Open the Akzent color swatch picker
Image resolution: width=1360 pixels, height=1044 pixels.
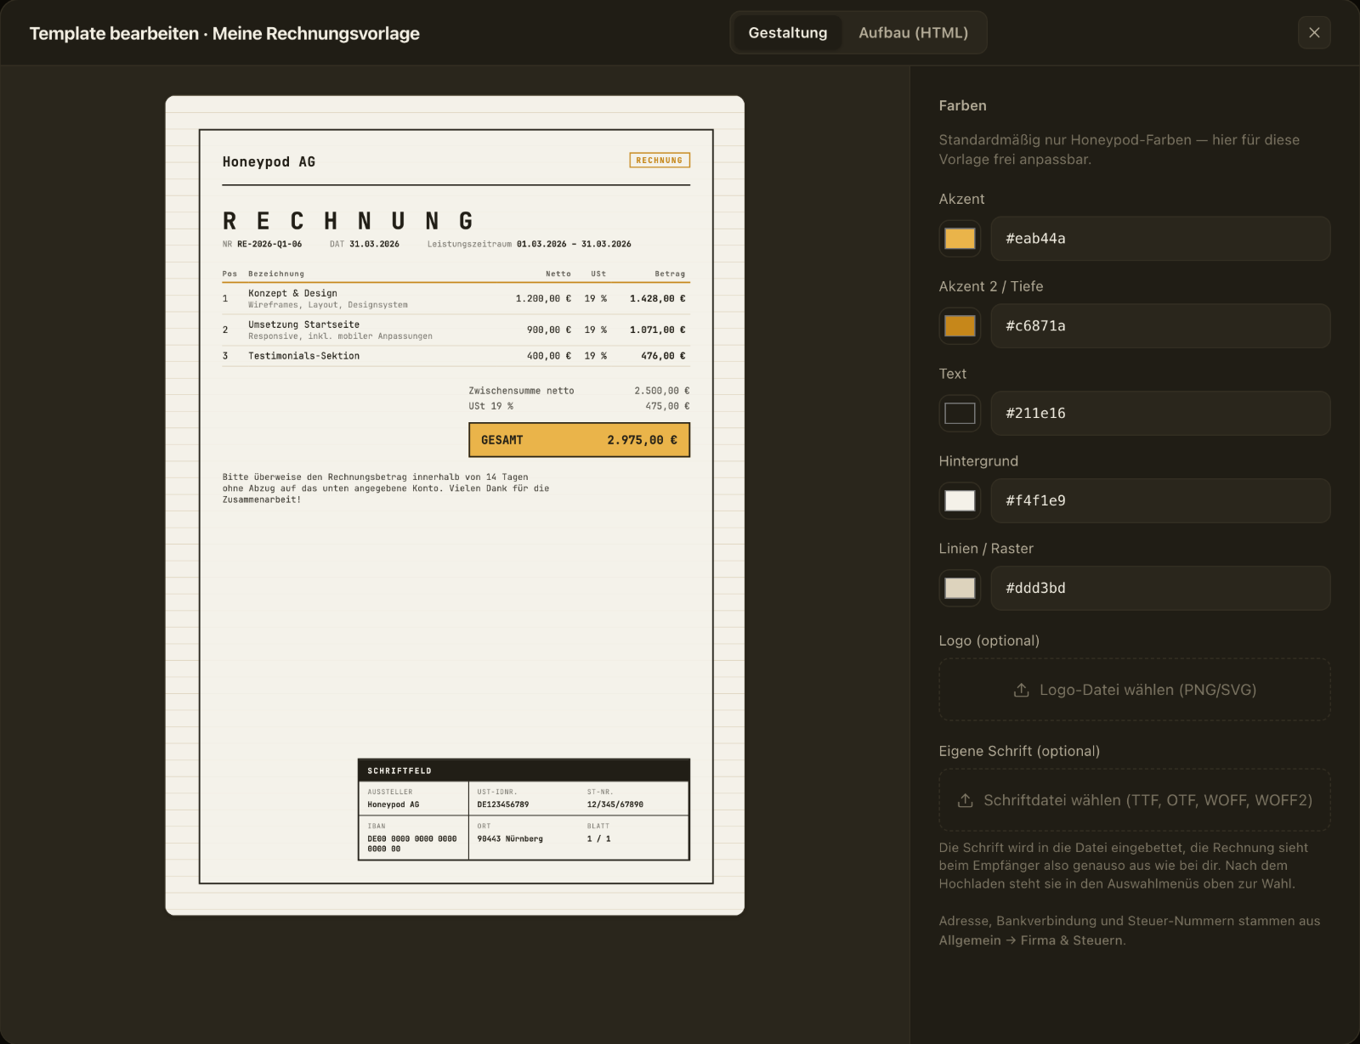(960, 239)
